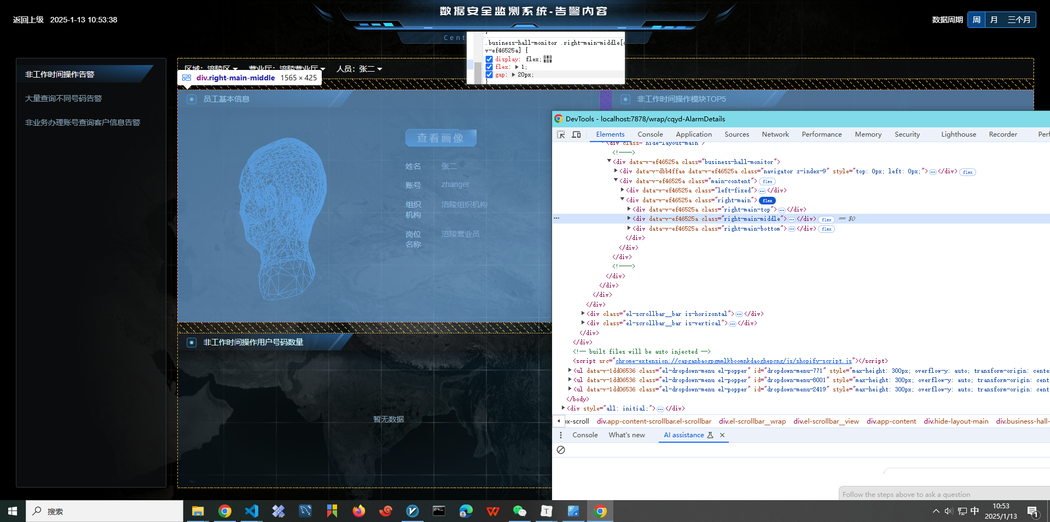This screenshot has height=522, width=1050.
Task: Open the What's new drawer tab
Action: coord(626,435)
